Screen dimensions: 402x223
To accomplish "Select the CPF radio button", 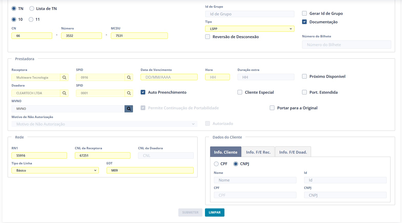I will click(x=216, y=164).
